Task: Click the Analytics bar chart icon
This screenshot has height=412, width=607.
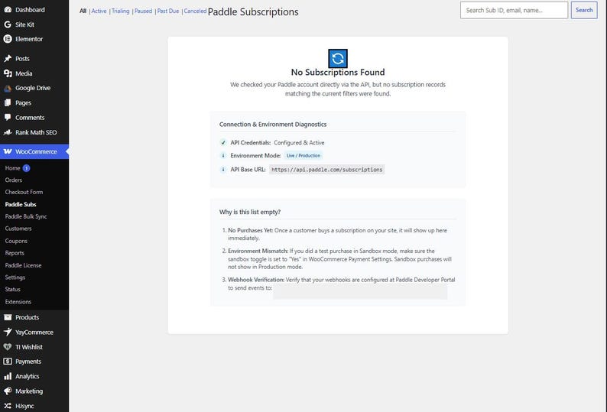Action: 8,376
